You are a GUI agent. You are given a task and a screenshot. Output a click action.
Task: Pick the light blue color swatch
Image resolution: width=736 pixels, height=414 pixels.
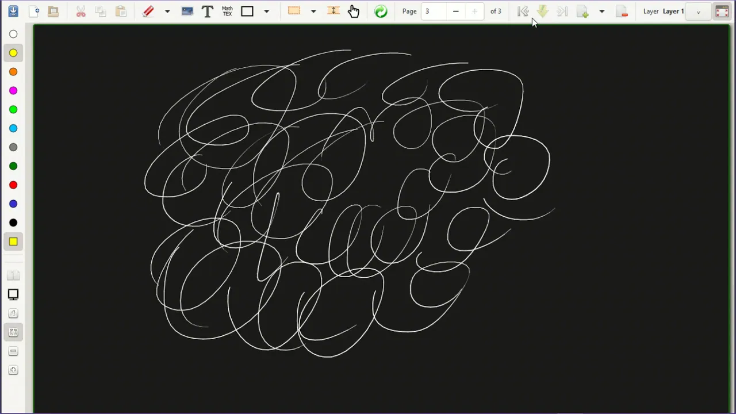pyautogui.click(x=13, y=128)
